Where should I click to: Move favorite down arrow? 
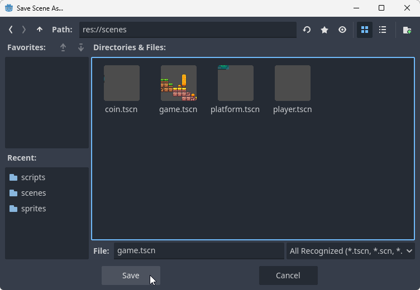click(81, 47)
